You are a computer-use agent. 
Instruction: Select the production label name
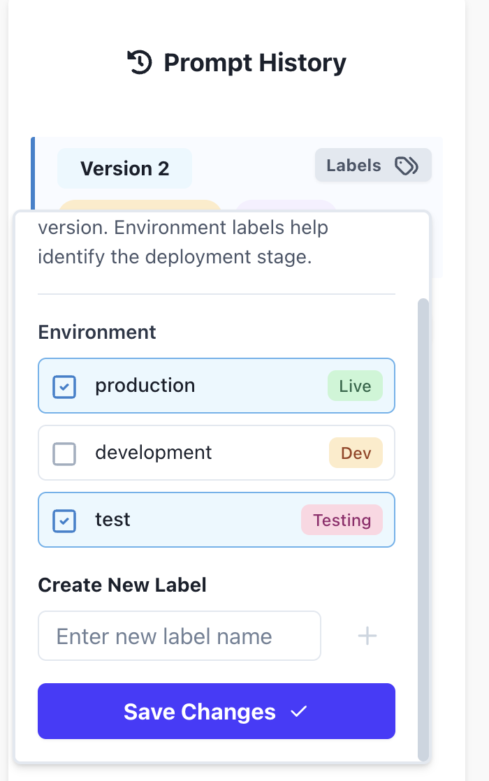[145, 386]
